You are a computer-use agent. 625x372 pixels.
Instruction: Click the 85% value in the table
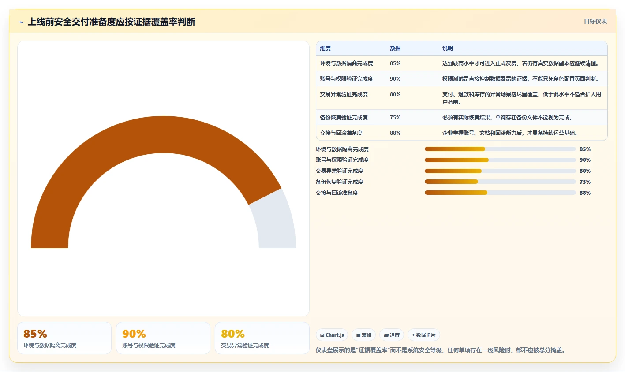[395, 63]
